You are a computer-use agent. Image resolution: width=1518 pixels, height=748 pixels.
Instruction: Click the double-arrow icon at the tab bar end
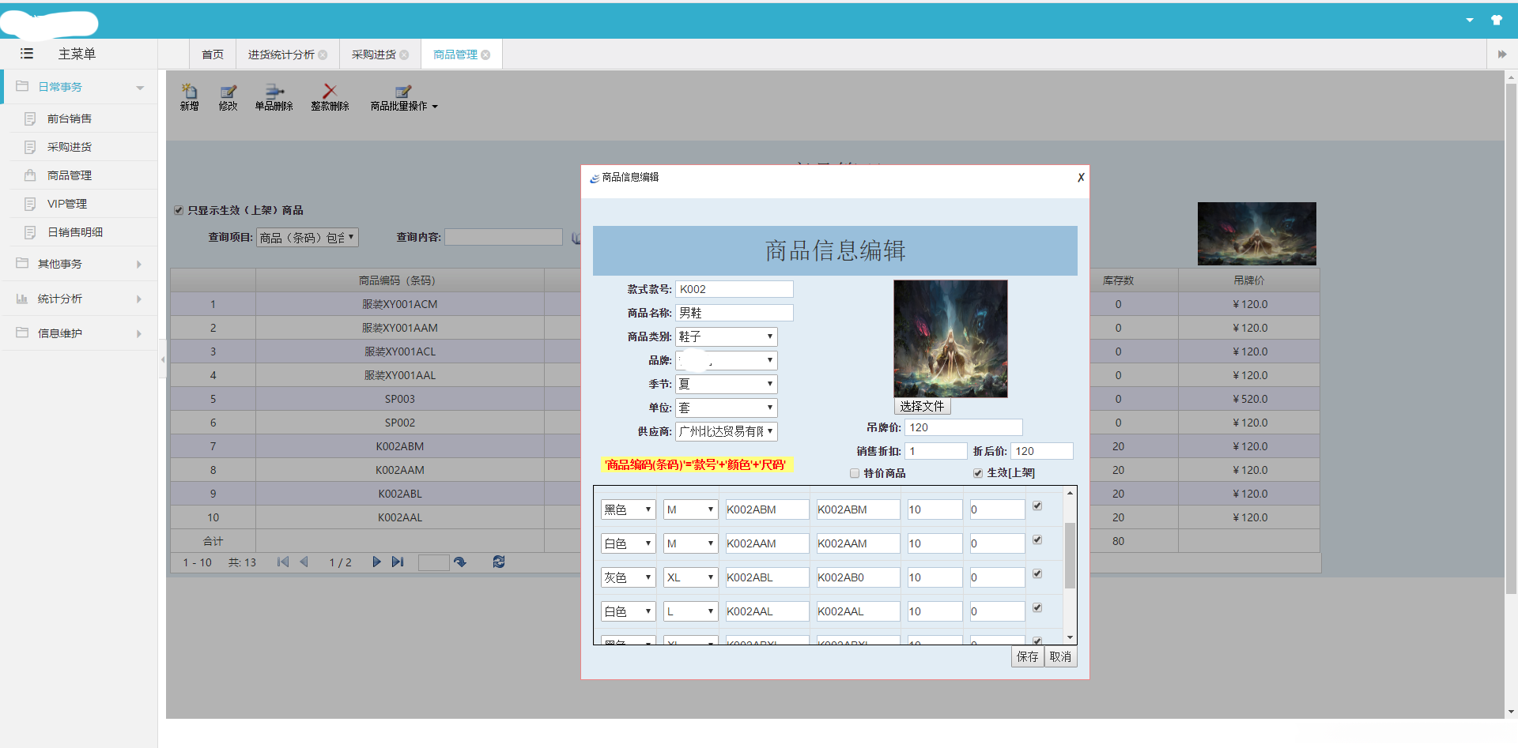click(x=1502, y=55)
